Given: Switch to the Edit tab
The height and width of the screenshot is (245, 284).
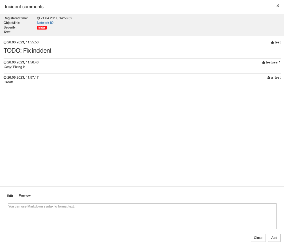Looking at the screenshot, I should point(10,196).
